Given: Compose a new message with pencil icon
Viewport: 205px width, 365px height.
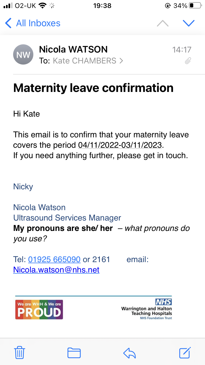Looking at the screenshot, I should 185,352.
